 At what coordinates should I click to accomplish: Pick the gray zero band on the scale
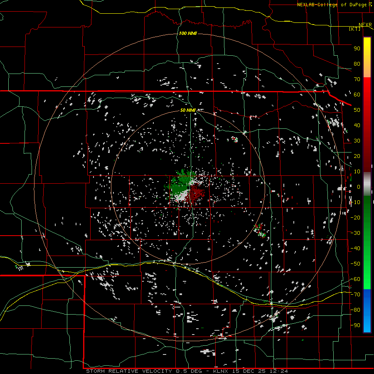(x=367, y=184)
